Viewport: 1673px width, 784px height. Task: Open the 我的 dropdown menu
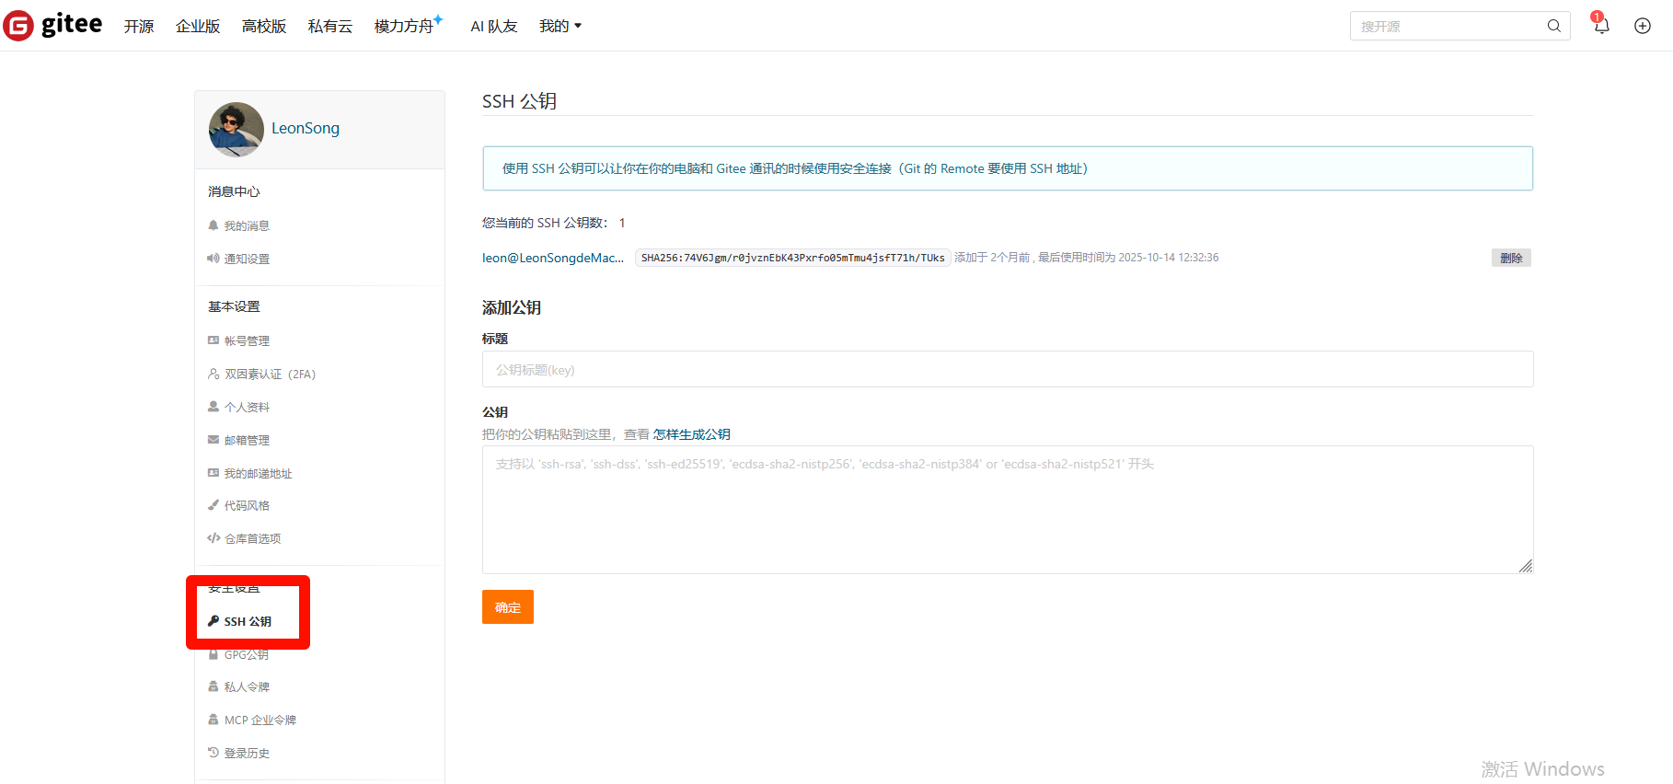click(x=560, y=26)
